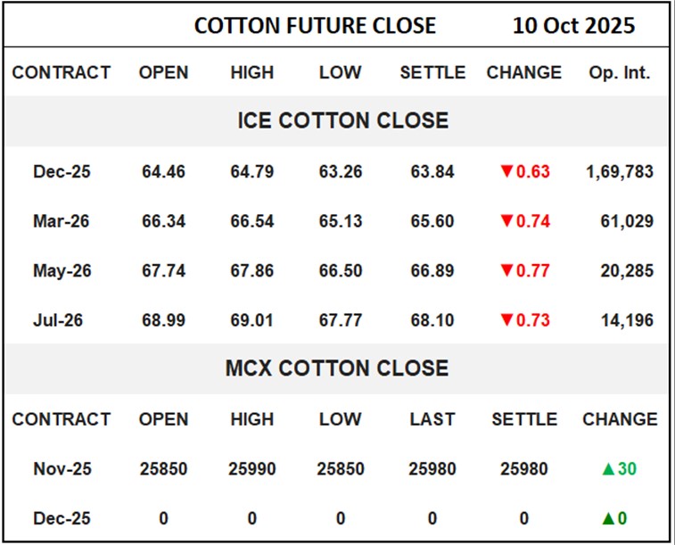Click the red down arrow beside 0.74
Viewport: 675px width, 545px height.
(x=506, y=221)
